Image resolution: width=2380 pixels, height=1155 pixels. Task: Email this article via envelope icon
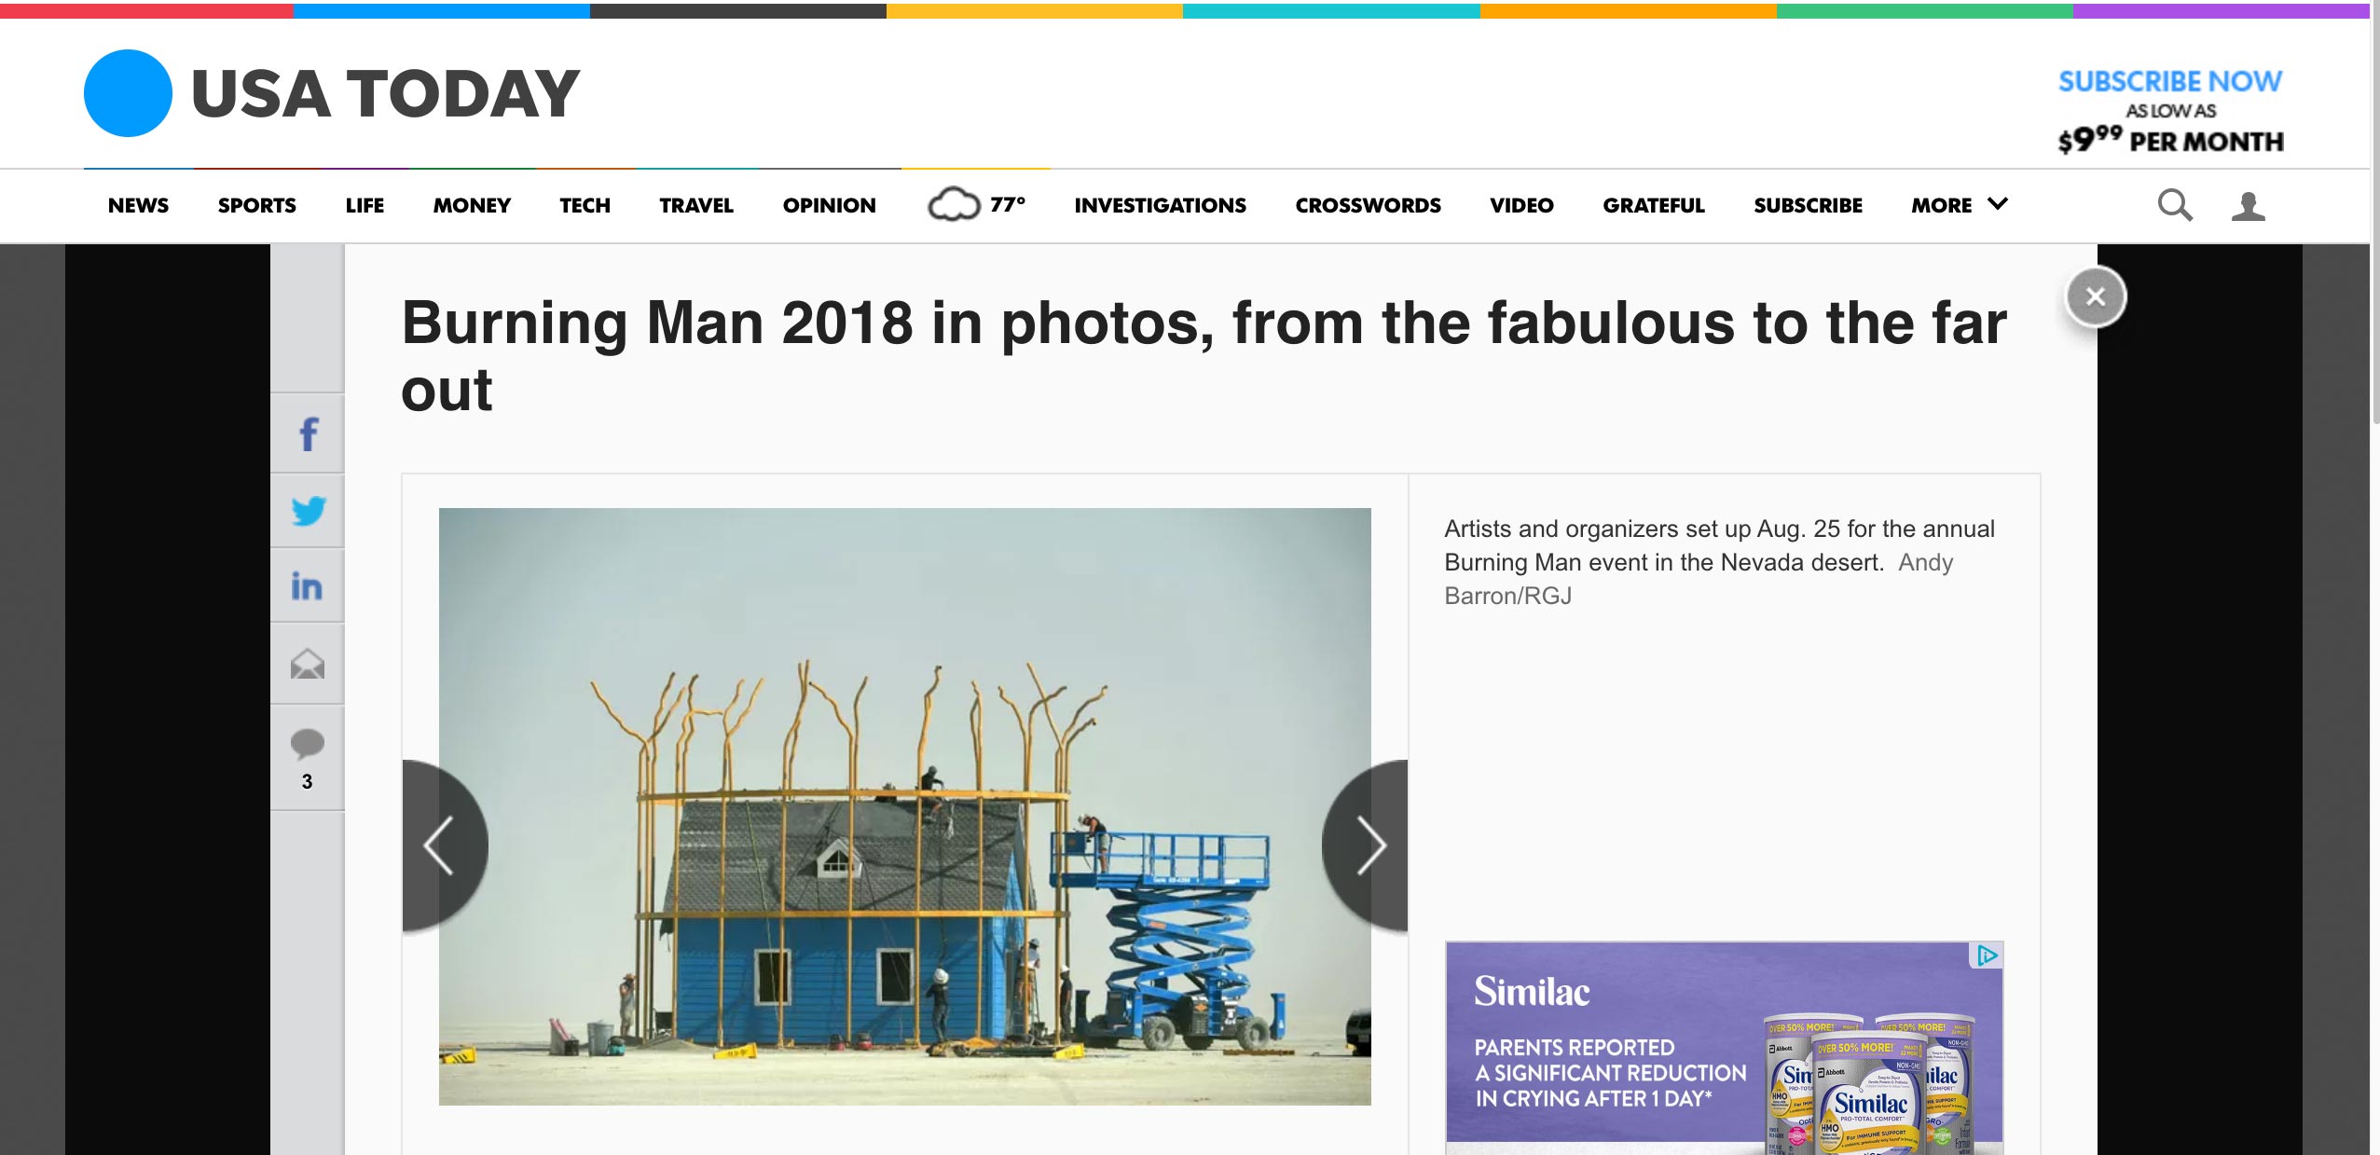click(308, 664)
